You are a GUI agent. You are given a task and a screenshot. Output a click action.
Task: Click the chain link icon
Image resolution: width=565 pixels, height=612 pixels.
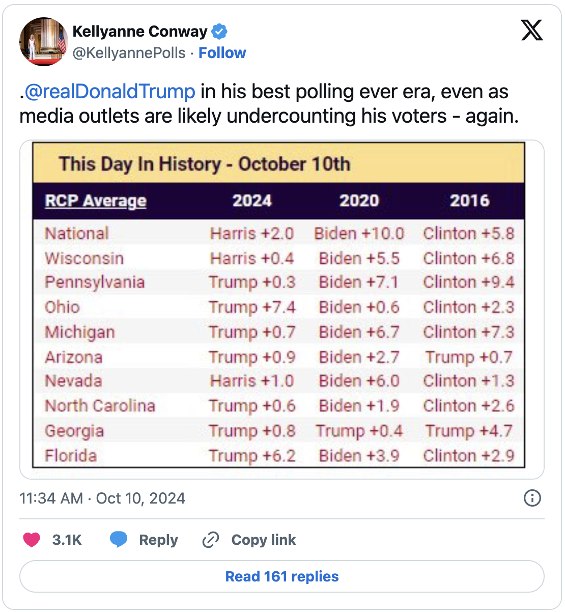[x=210, y=540]
